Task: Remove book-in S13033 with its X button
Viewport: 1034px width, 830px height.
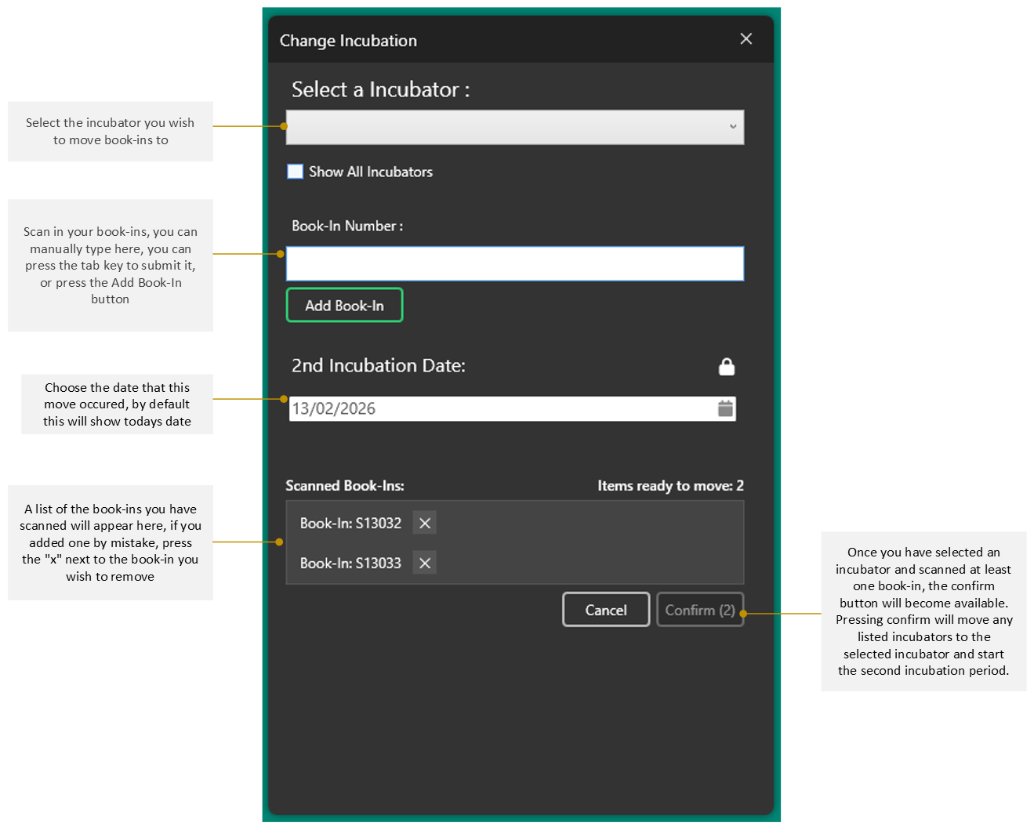Action: tap(425, 563)
